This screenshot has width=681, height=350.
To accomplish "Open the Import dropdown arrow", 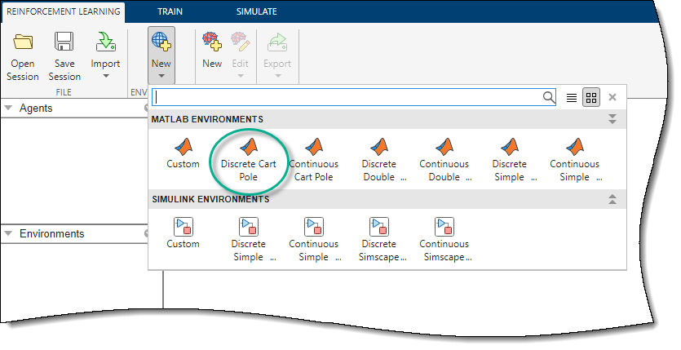I will (x=105, y=77).
